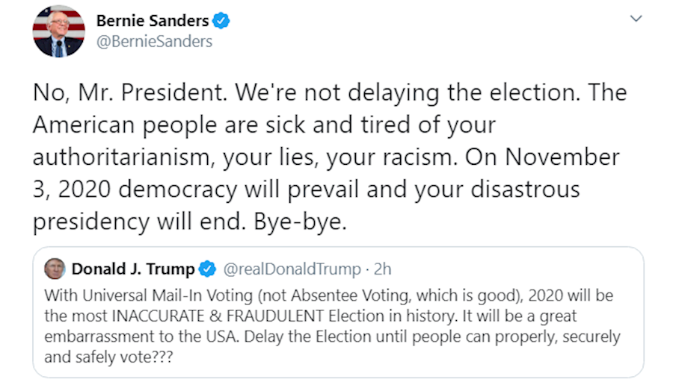Click Donald J. Trump's small avatar
This screenshot has width=673, height=388.
pos(55,269)
